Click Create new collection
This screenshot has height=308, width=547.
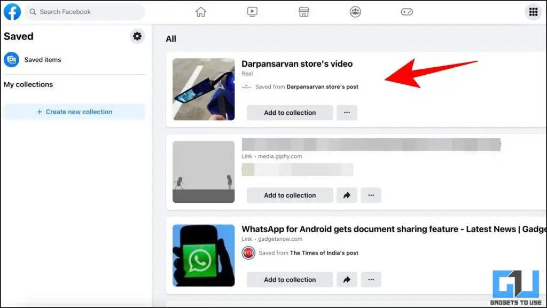point(74,112)
